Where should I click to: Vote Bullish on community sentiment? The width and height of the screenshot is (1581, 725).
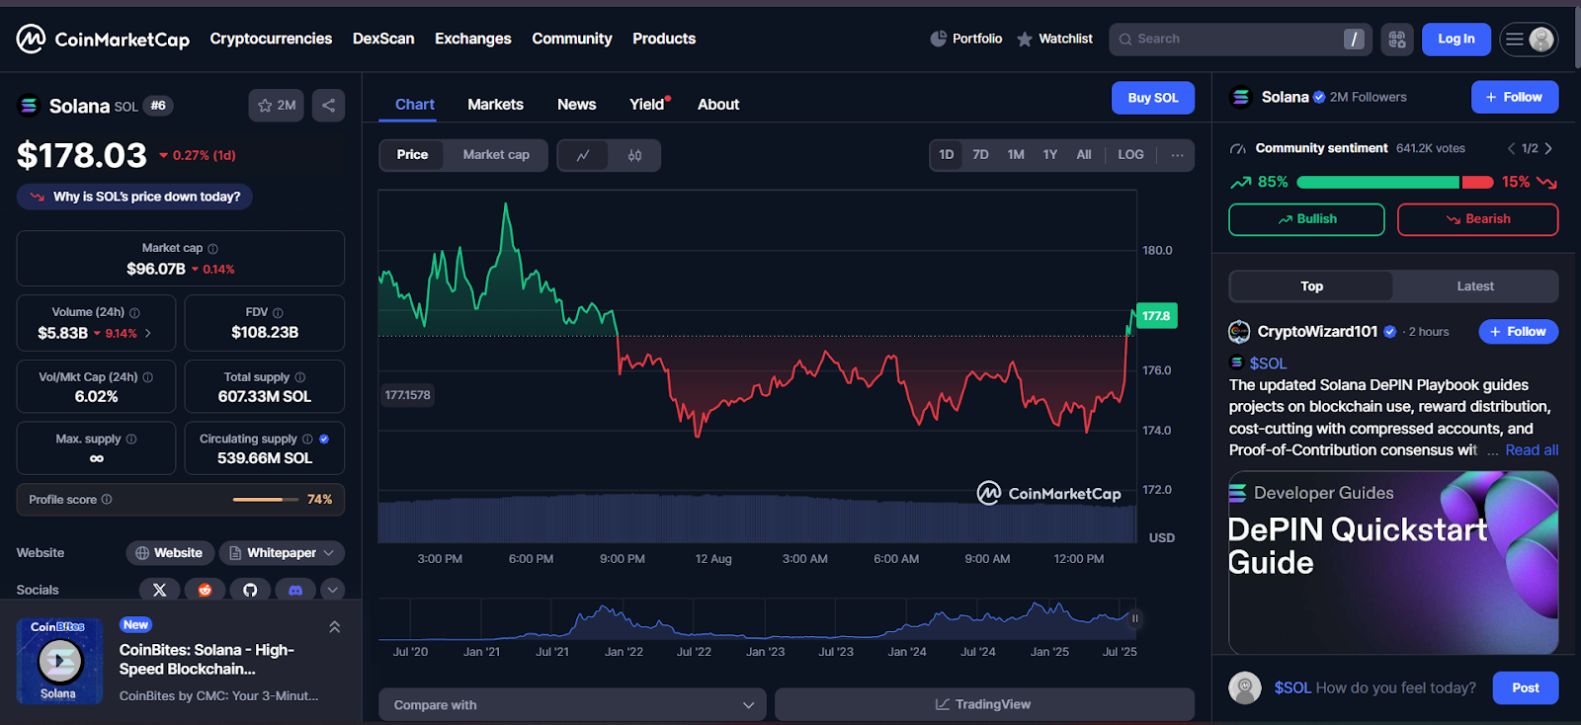point(1305,219)
